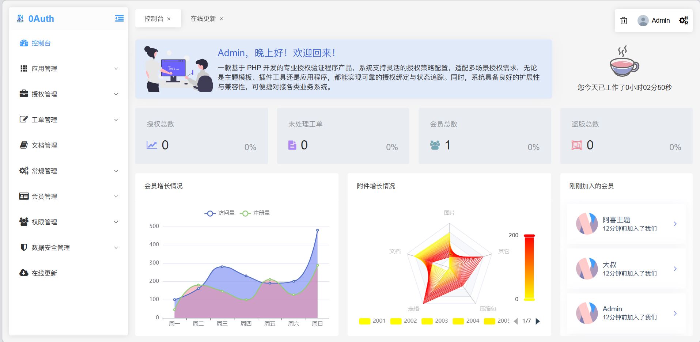Screen dimensions: 700x342
Task: Click the 常规管理 gears icon
Action: [x=24, y=171]
